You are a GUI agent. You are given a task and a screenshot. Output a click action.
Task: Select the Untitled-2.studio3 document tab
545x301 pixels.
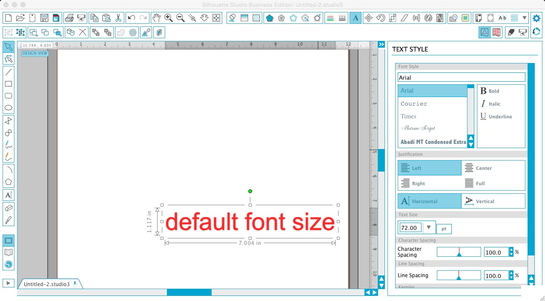[x=47, y=284]
